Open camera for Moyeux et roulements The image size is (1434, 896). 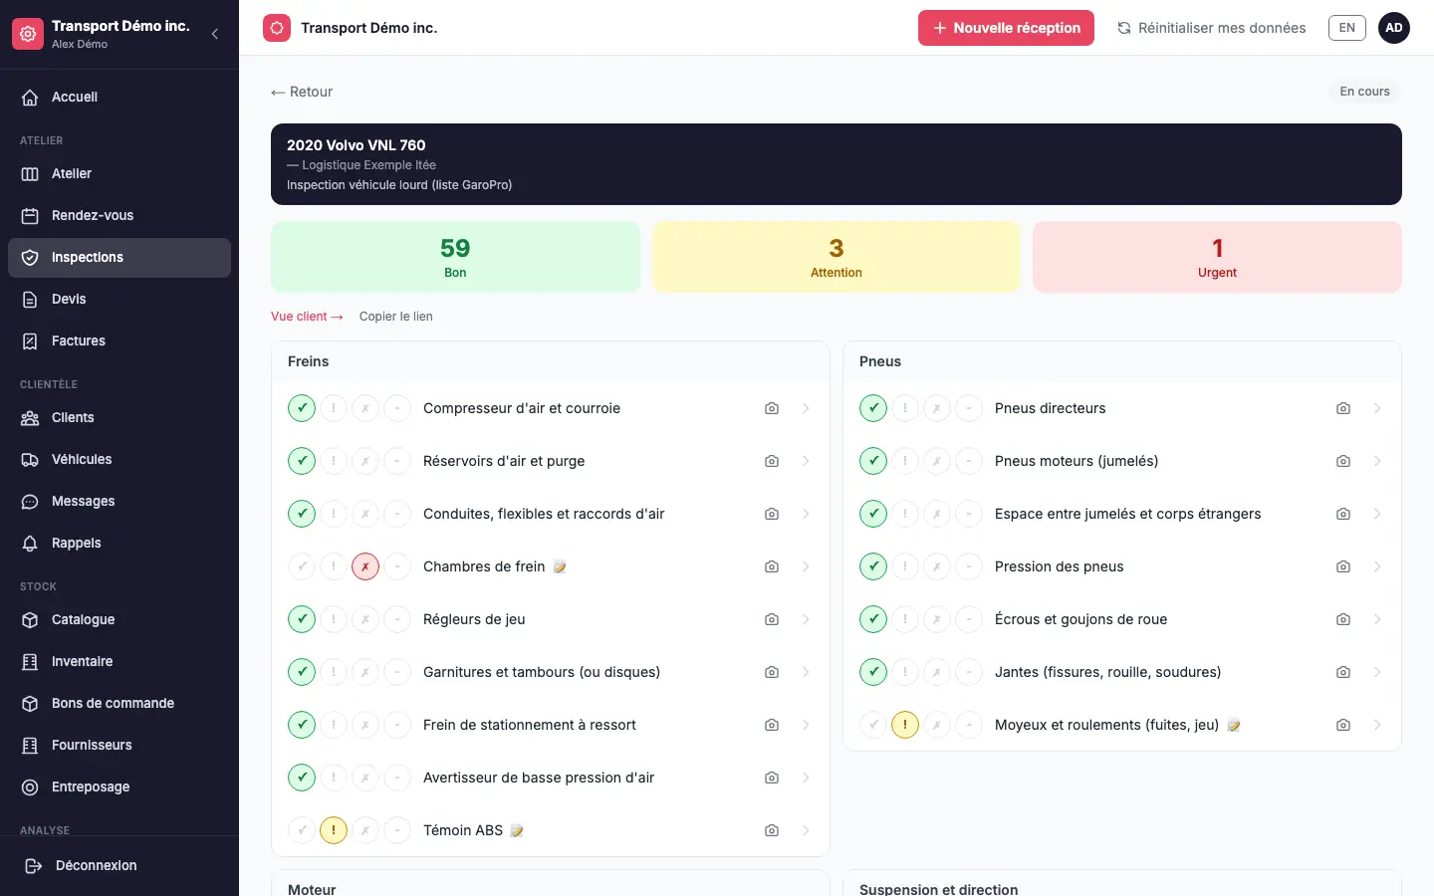coord(1343,725)
